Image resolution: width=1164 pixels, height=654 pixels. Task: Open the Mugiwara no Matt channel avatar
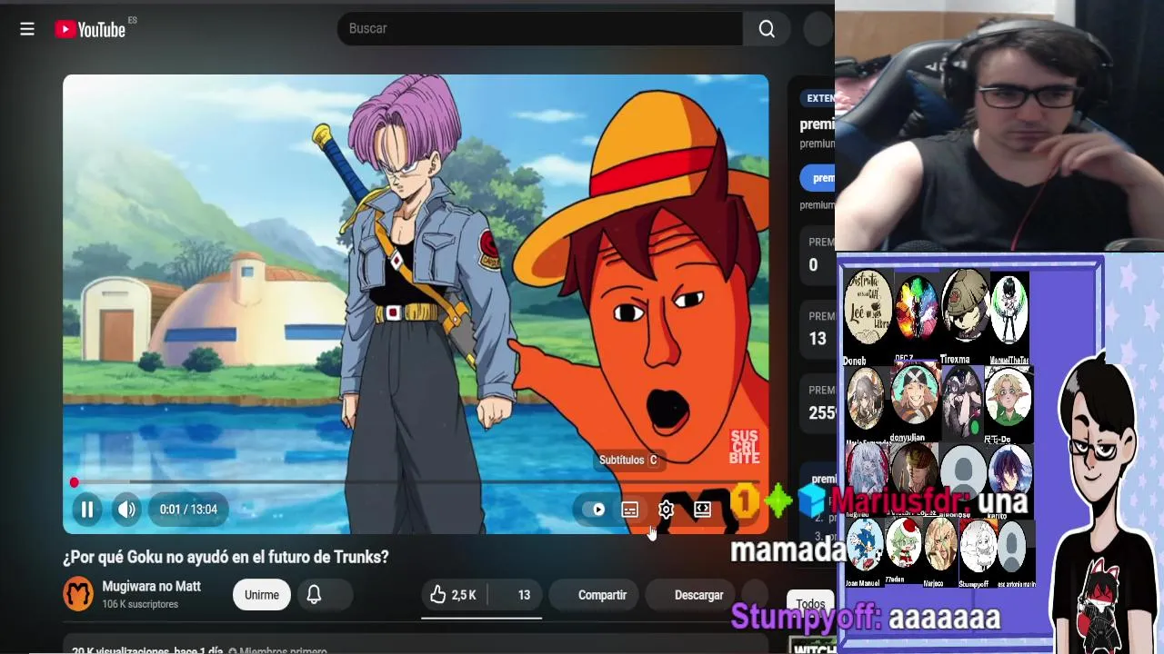tap(78, 594)
